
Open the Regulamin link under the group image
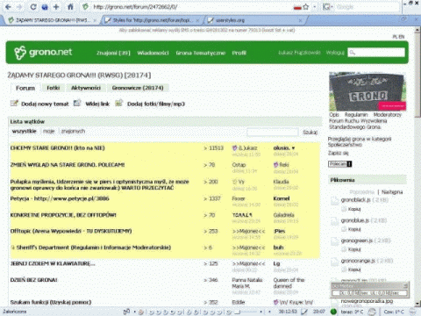tap(356, 115)
